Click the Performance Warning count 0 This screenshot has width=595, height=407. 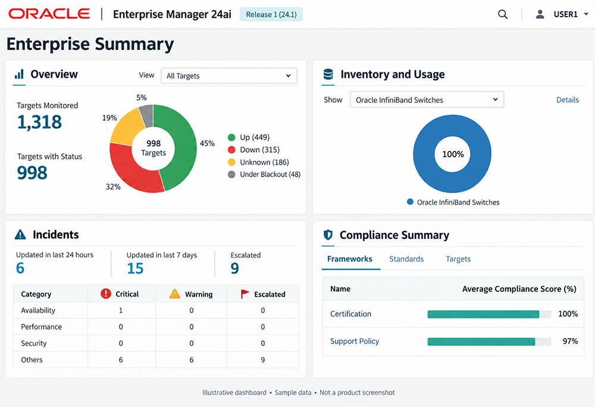[x=191, y=327]
